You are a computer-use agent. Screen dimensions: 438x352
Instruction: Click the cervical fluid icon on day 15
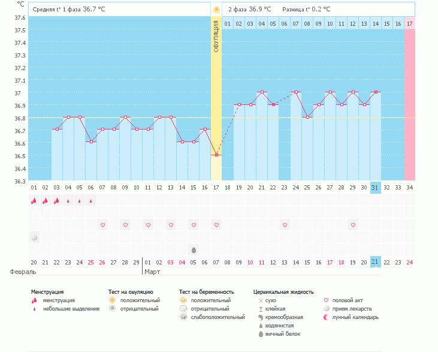coord(194,249)
